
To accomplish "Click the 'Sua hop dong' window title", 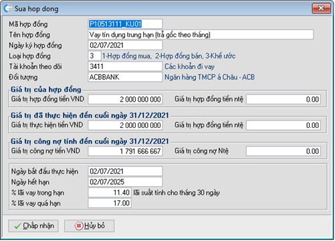I will coord(37,9).
